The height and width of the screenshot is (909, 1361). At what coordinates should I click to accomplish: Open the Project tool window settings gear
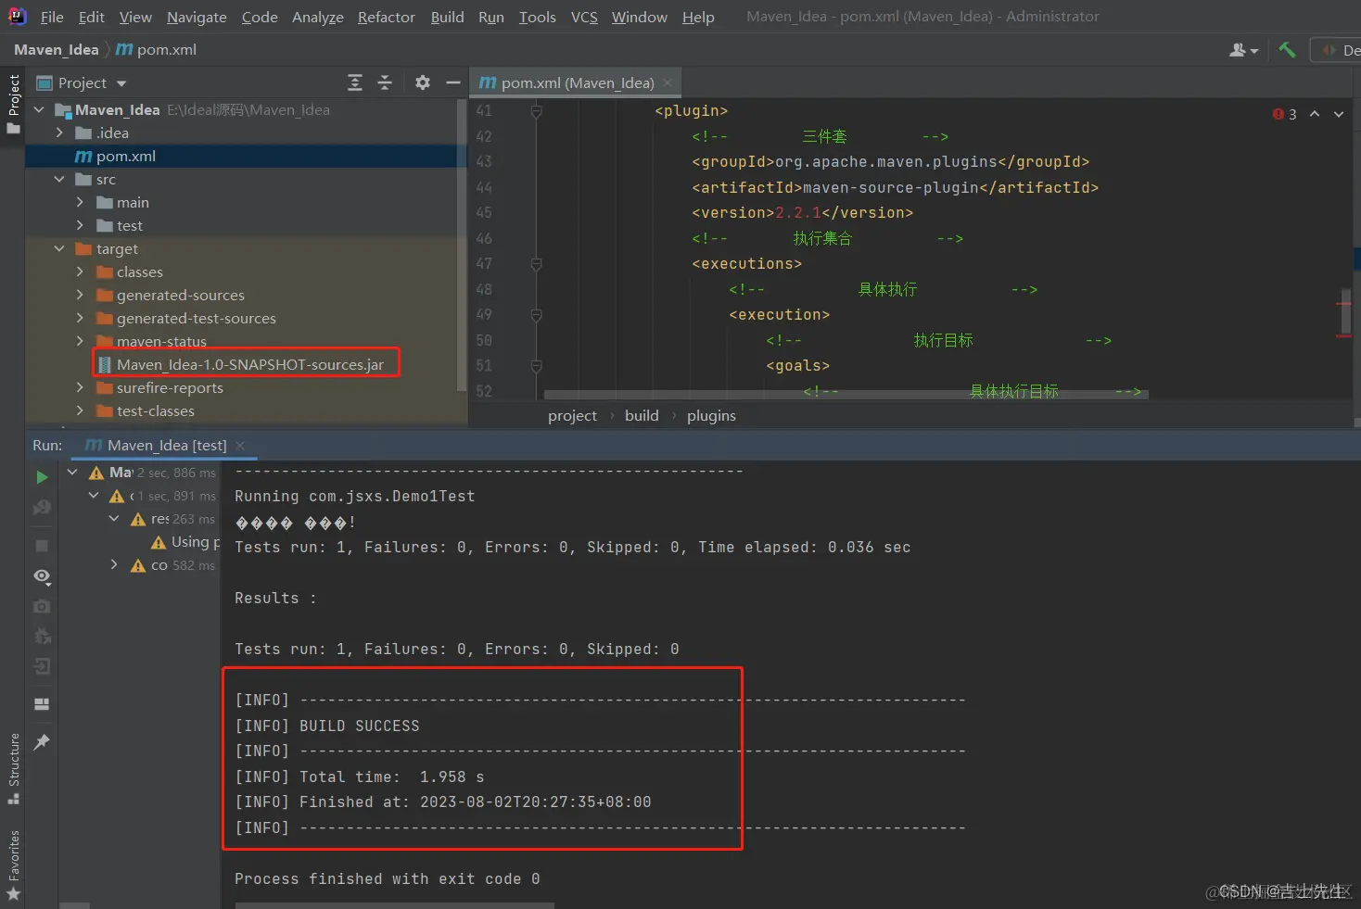(x=423, y=82)
